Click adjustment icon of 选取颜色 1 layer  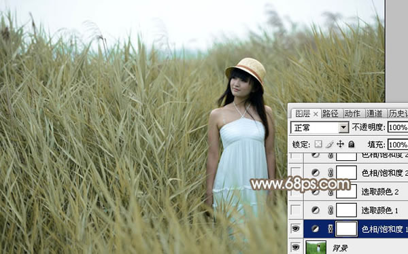pyautogui.click(x=316, y=210)
